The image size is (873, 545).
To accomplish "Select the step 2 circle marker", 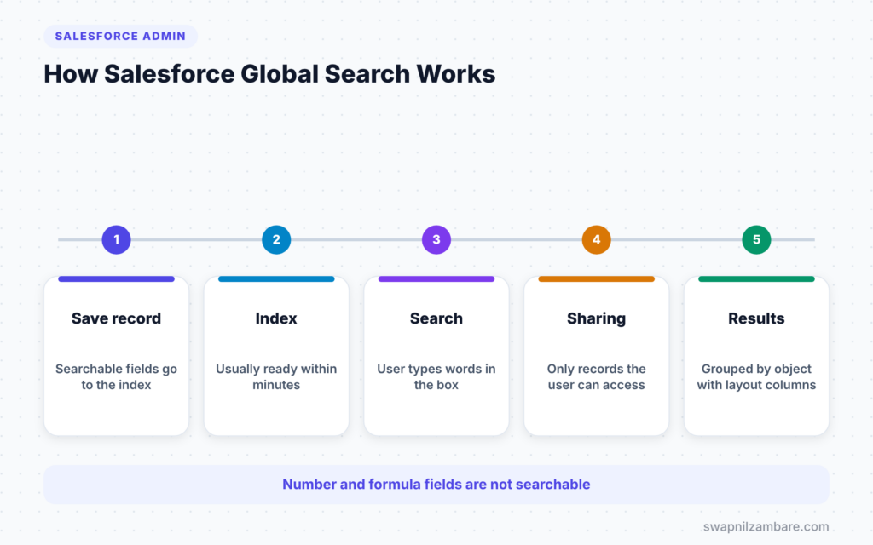I will pos(276,239).
